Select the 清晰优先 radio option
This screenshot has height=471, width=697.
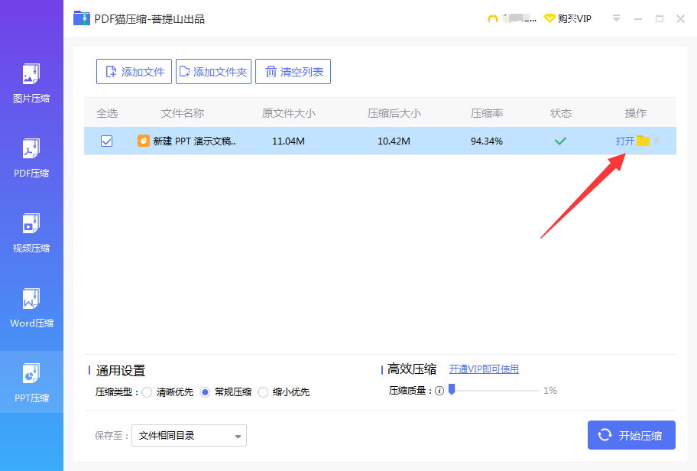(x=148, y=391)
